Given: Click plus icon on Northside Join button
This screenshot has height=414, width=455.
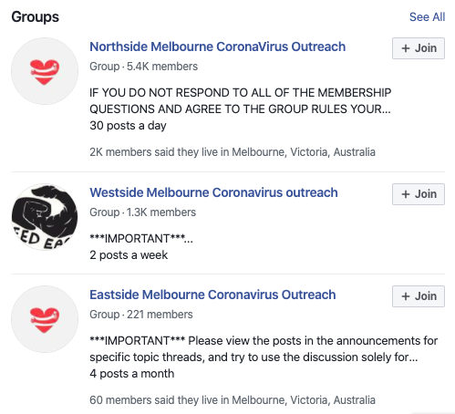Looking at the screenshot, I should pos(406,48).
